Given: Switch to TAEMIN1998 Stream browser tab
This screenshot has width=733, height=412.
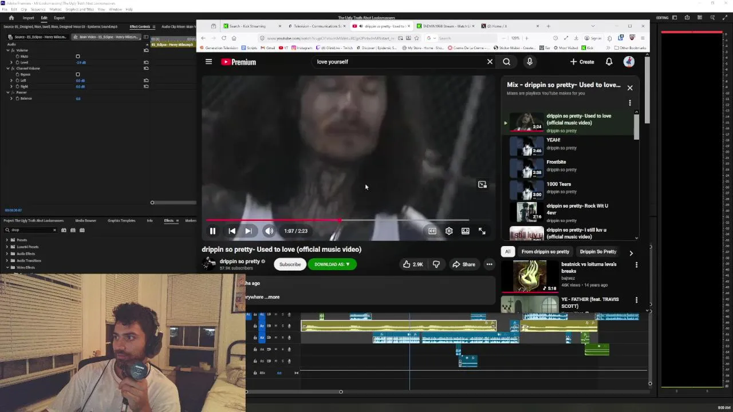Looking at the screenshot, I should pyautogui.click(x=446, y=26).
